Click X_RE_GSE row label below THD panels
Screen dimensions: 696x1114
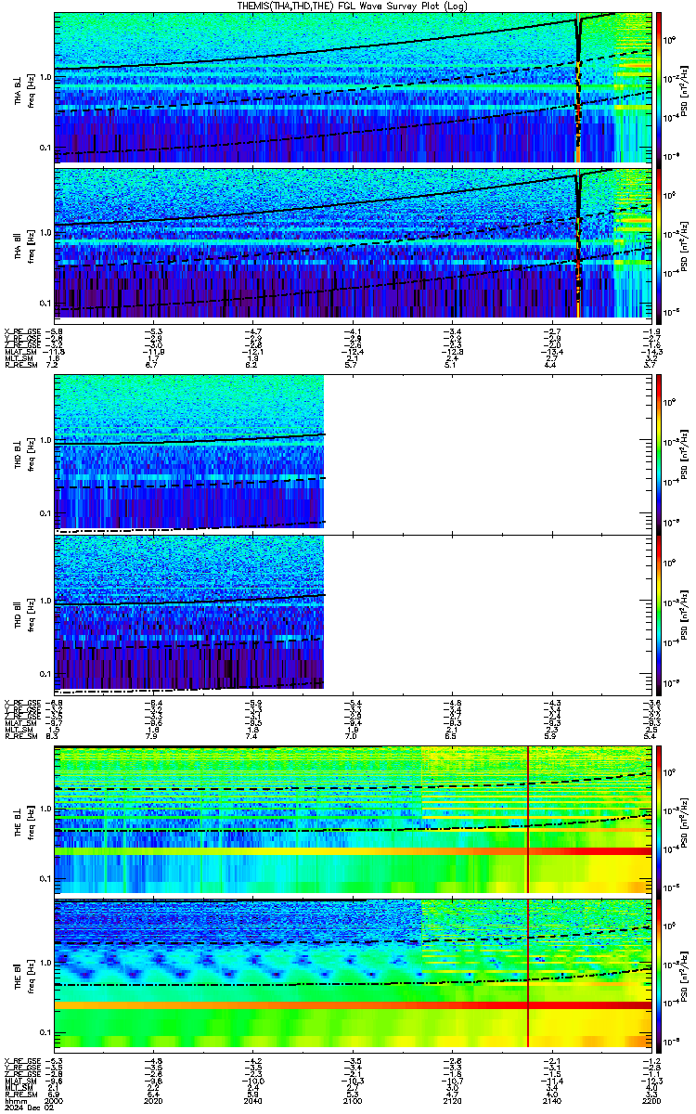(22, 703)
